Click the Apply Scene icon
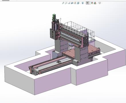 click(95, 3)
